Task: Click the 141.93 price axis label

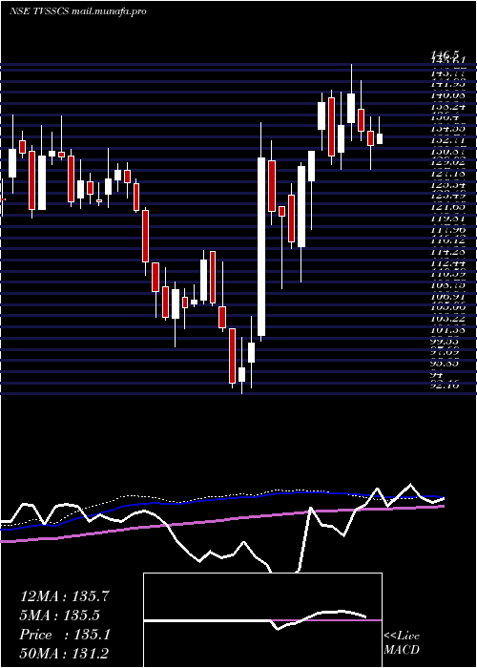Action: [x=448, y=85]
